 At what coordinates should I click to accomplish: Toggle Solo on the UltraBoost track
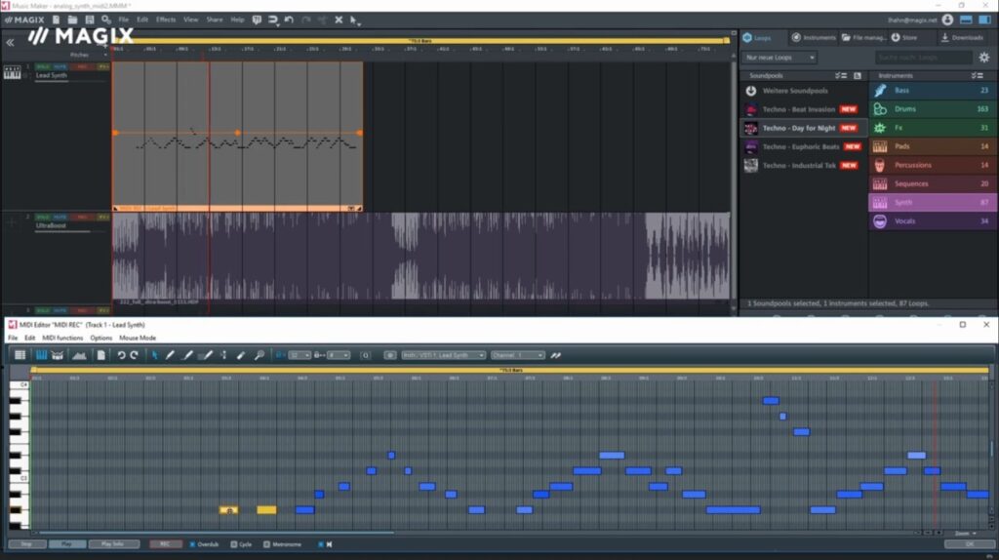[43, 217]
